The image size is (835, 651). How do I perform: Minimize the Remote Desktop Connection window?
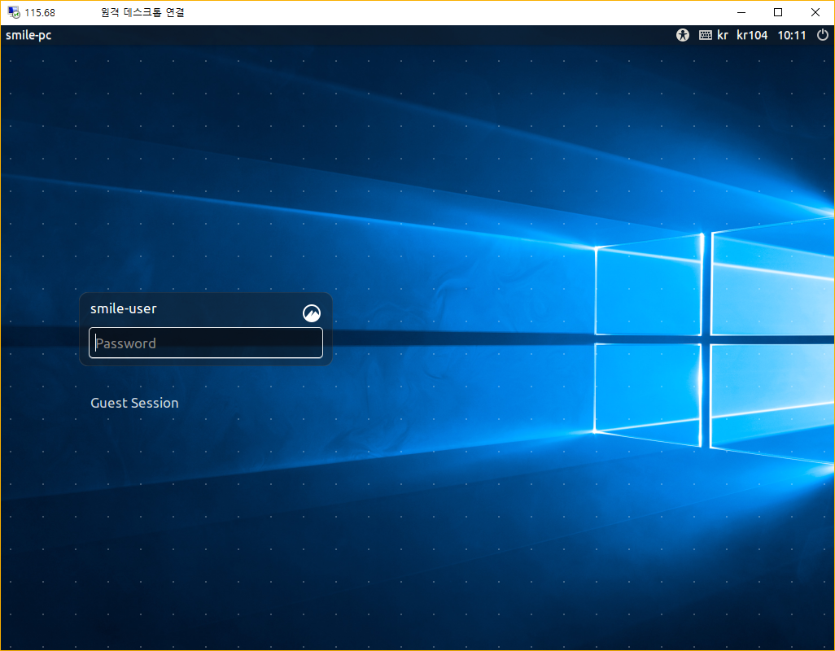point(741,12)
